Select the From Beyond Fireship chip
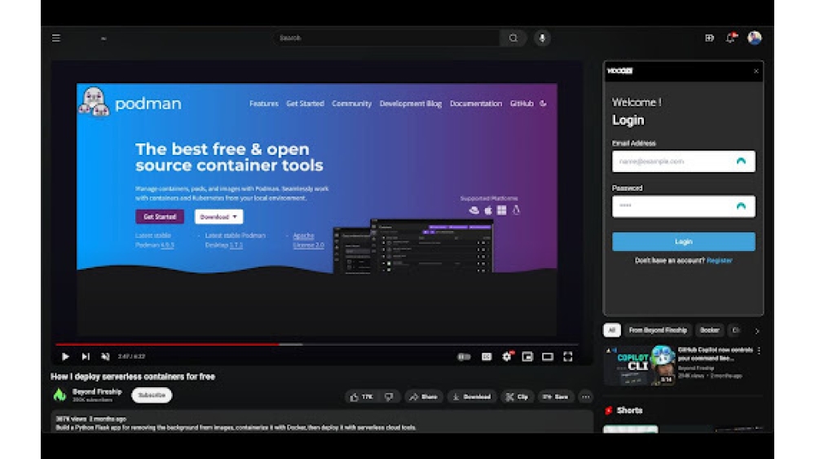 click(658, 330)
